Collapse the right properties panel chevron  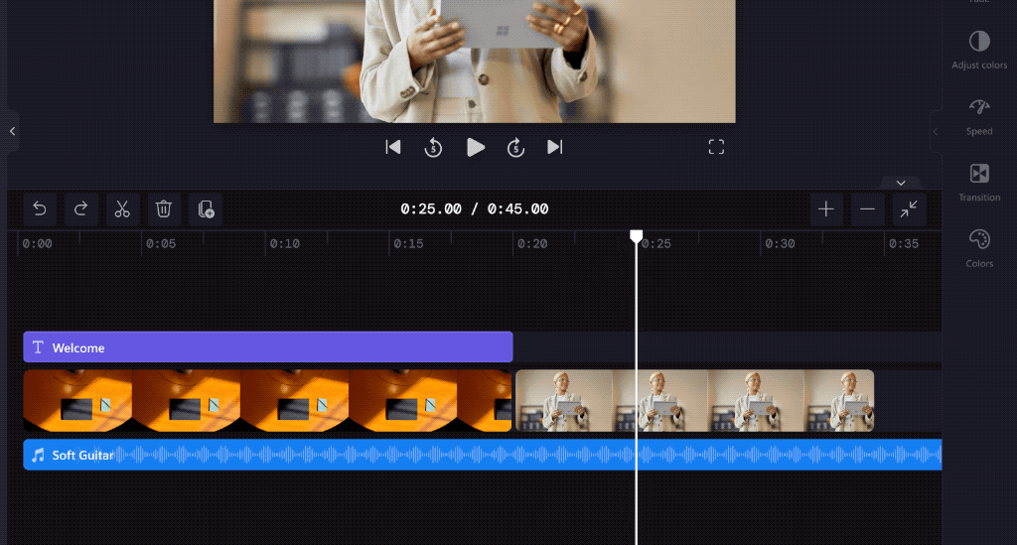click(x=936, y=131)
